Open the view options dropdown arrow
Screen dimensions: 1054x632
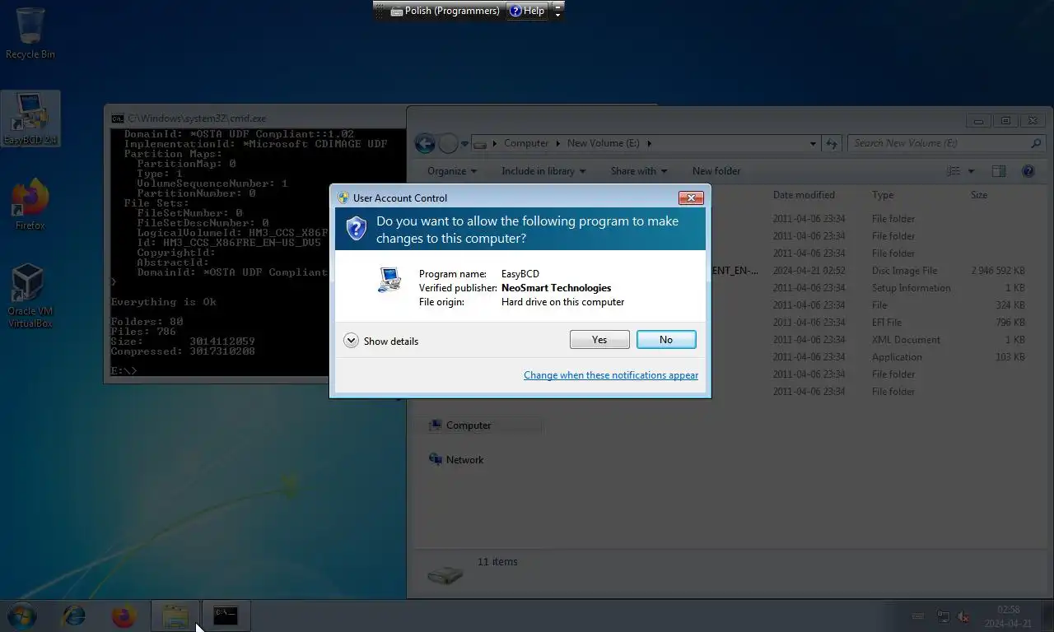click(971, 171)
